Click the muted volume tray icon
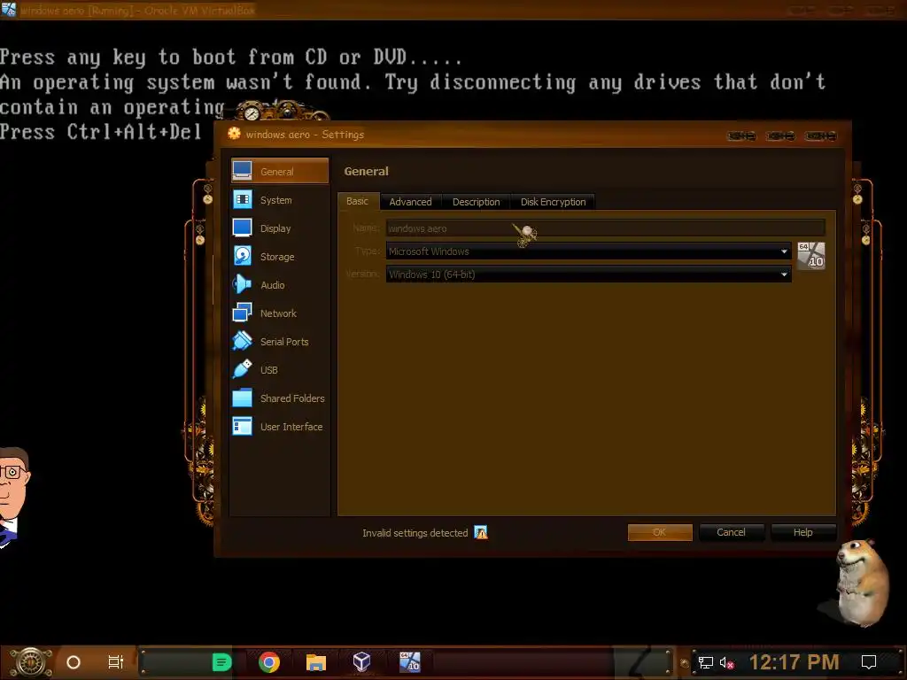The image size is (907, 680). coord(726,662)
